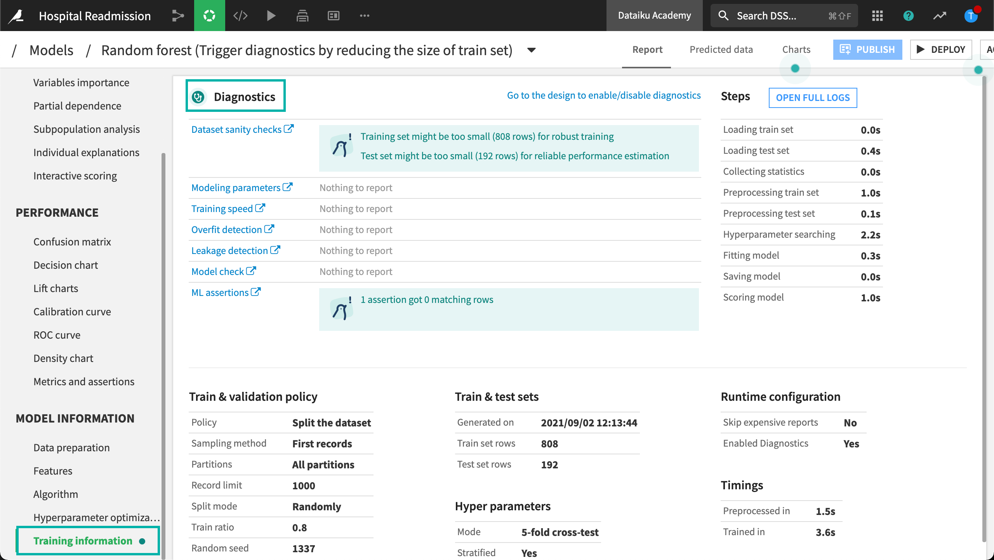Go to design to enable/disable diagnostics
994x560 pixels.
tap(603, 95)
